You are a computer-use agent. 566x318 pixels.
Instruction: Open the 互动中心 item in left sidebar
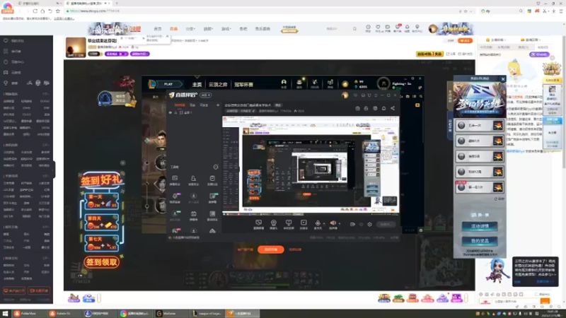(14, 62)
